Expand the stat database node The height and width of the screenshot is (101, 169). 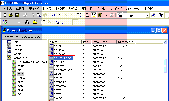[x=9, y=70]
